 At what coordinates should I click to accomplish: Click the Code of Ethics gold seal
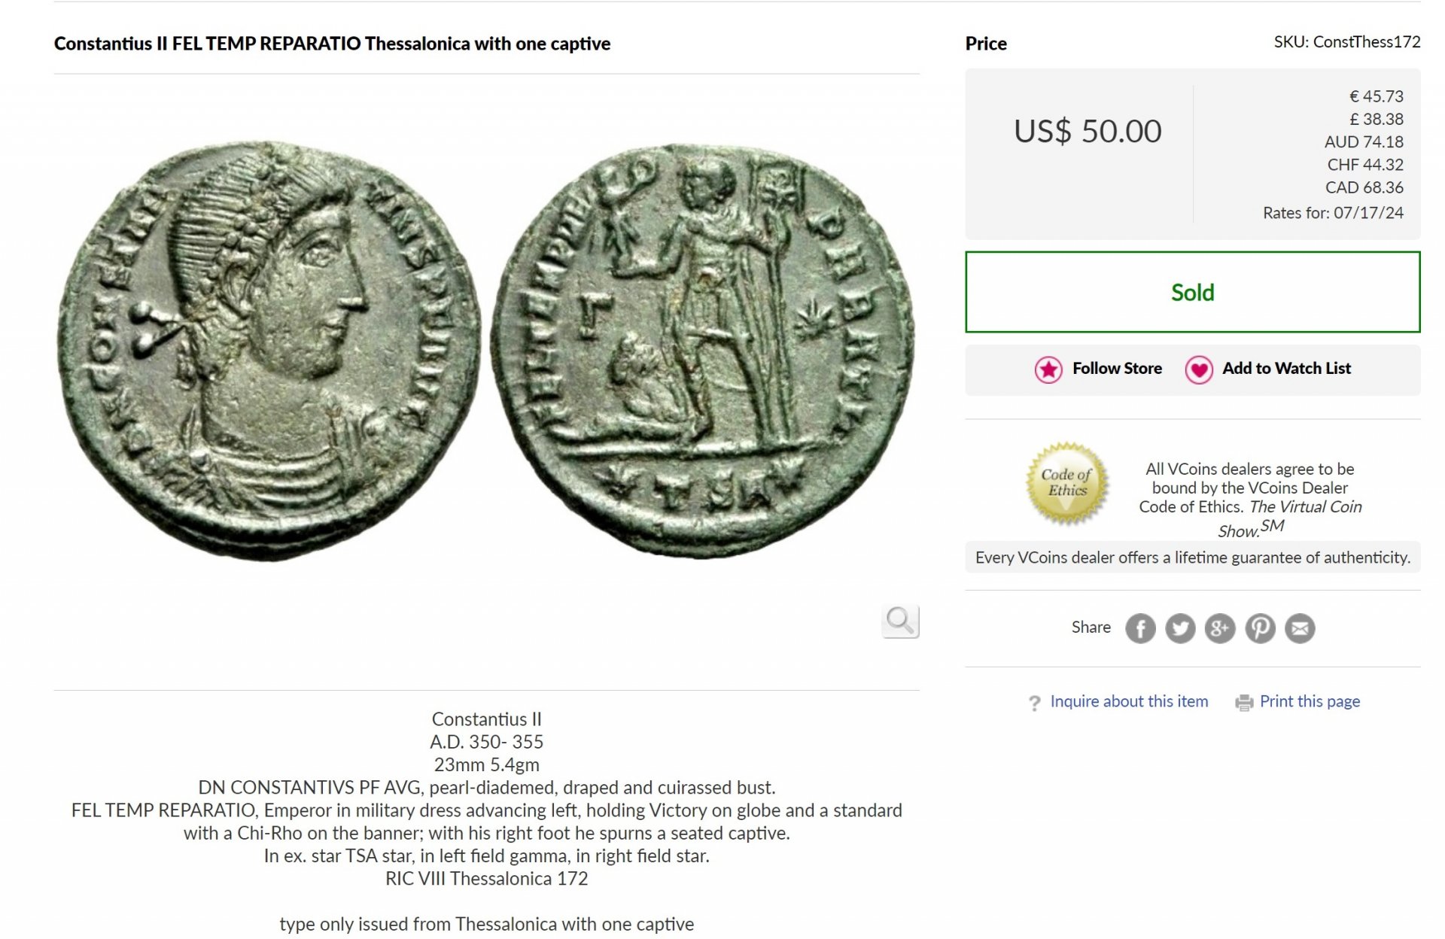1067,483
